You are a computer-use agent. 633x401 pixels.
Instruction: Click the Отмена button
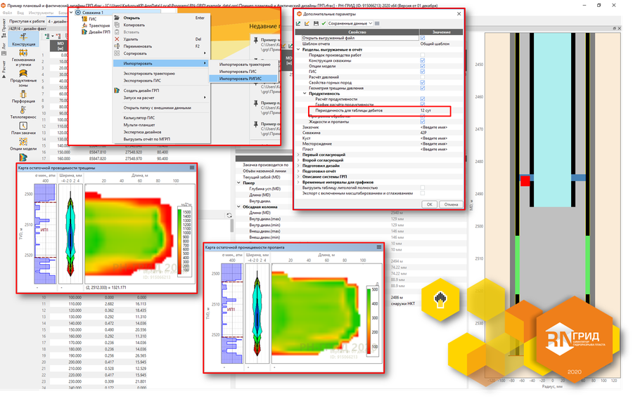point(450,204)
